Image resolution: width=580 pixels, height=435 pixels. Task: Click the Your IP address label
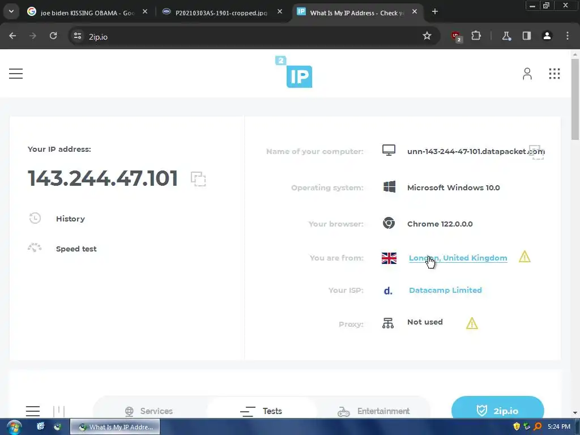[x=59, y=149]
